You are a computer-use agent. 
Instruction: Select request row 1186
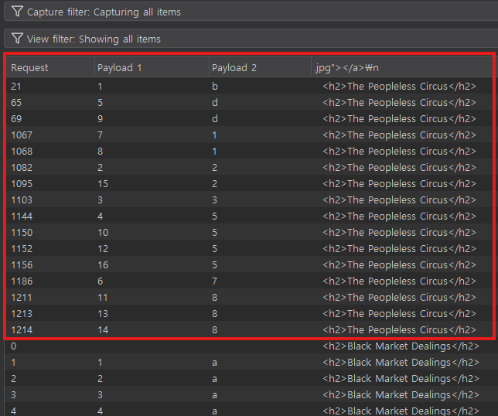pyautogui.click(x=249, y=281)
